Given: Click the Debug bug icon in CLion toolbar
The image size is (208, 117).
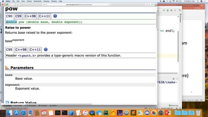Looking at the screenshot, I should coord(168,10).
